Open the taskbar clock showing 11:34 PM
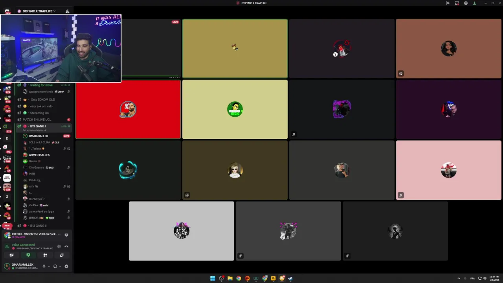This screenshot has width=503, height=283. pyautogui.click(x=494, y=278)
